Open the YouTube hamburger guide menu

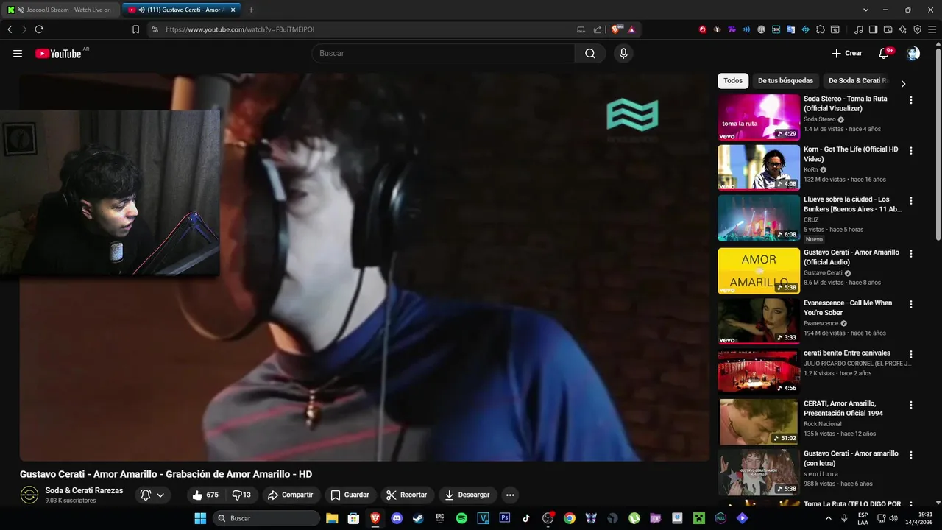coord(18,53)
